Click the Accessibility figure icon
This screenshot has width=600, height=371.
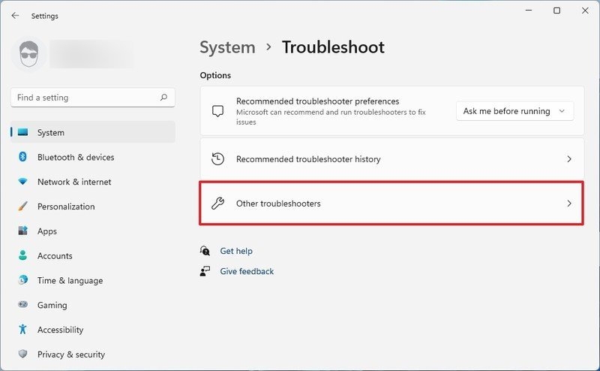coord(23,329)
